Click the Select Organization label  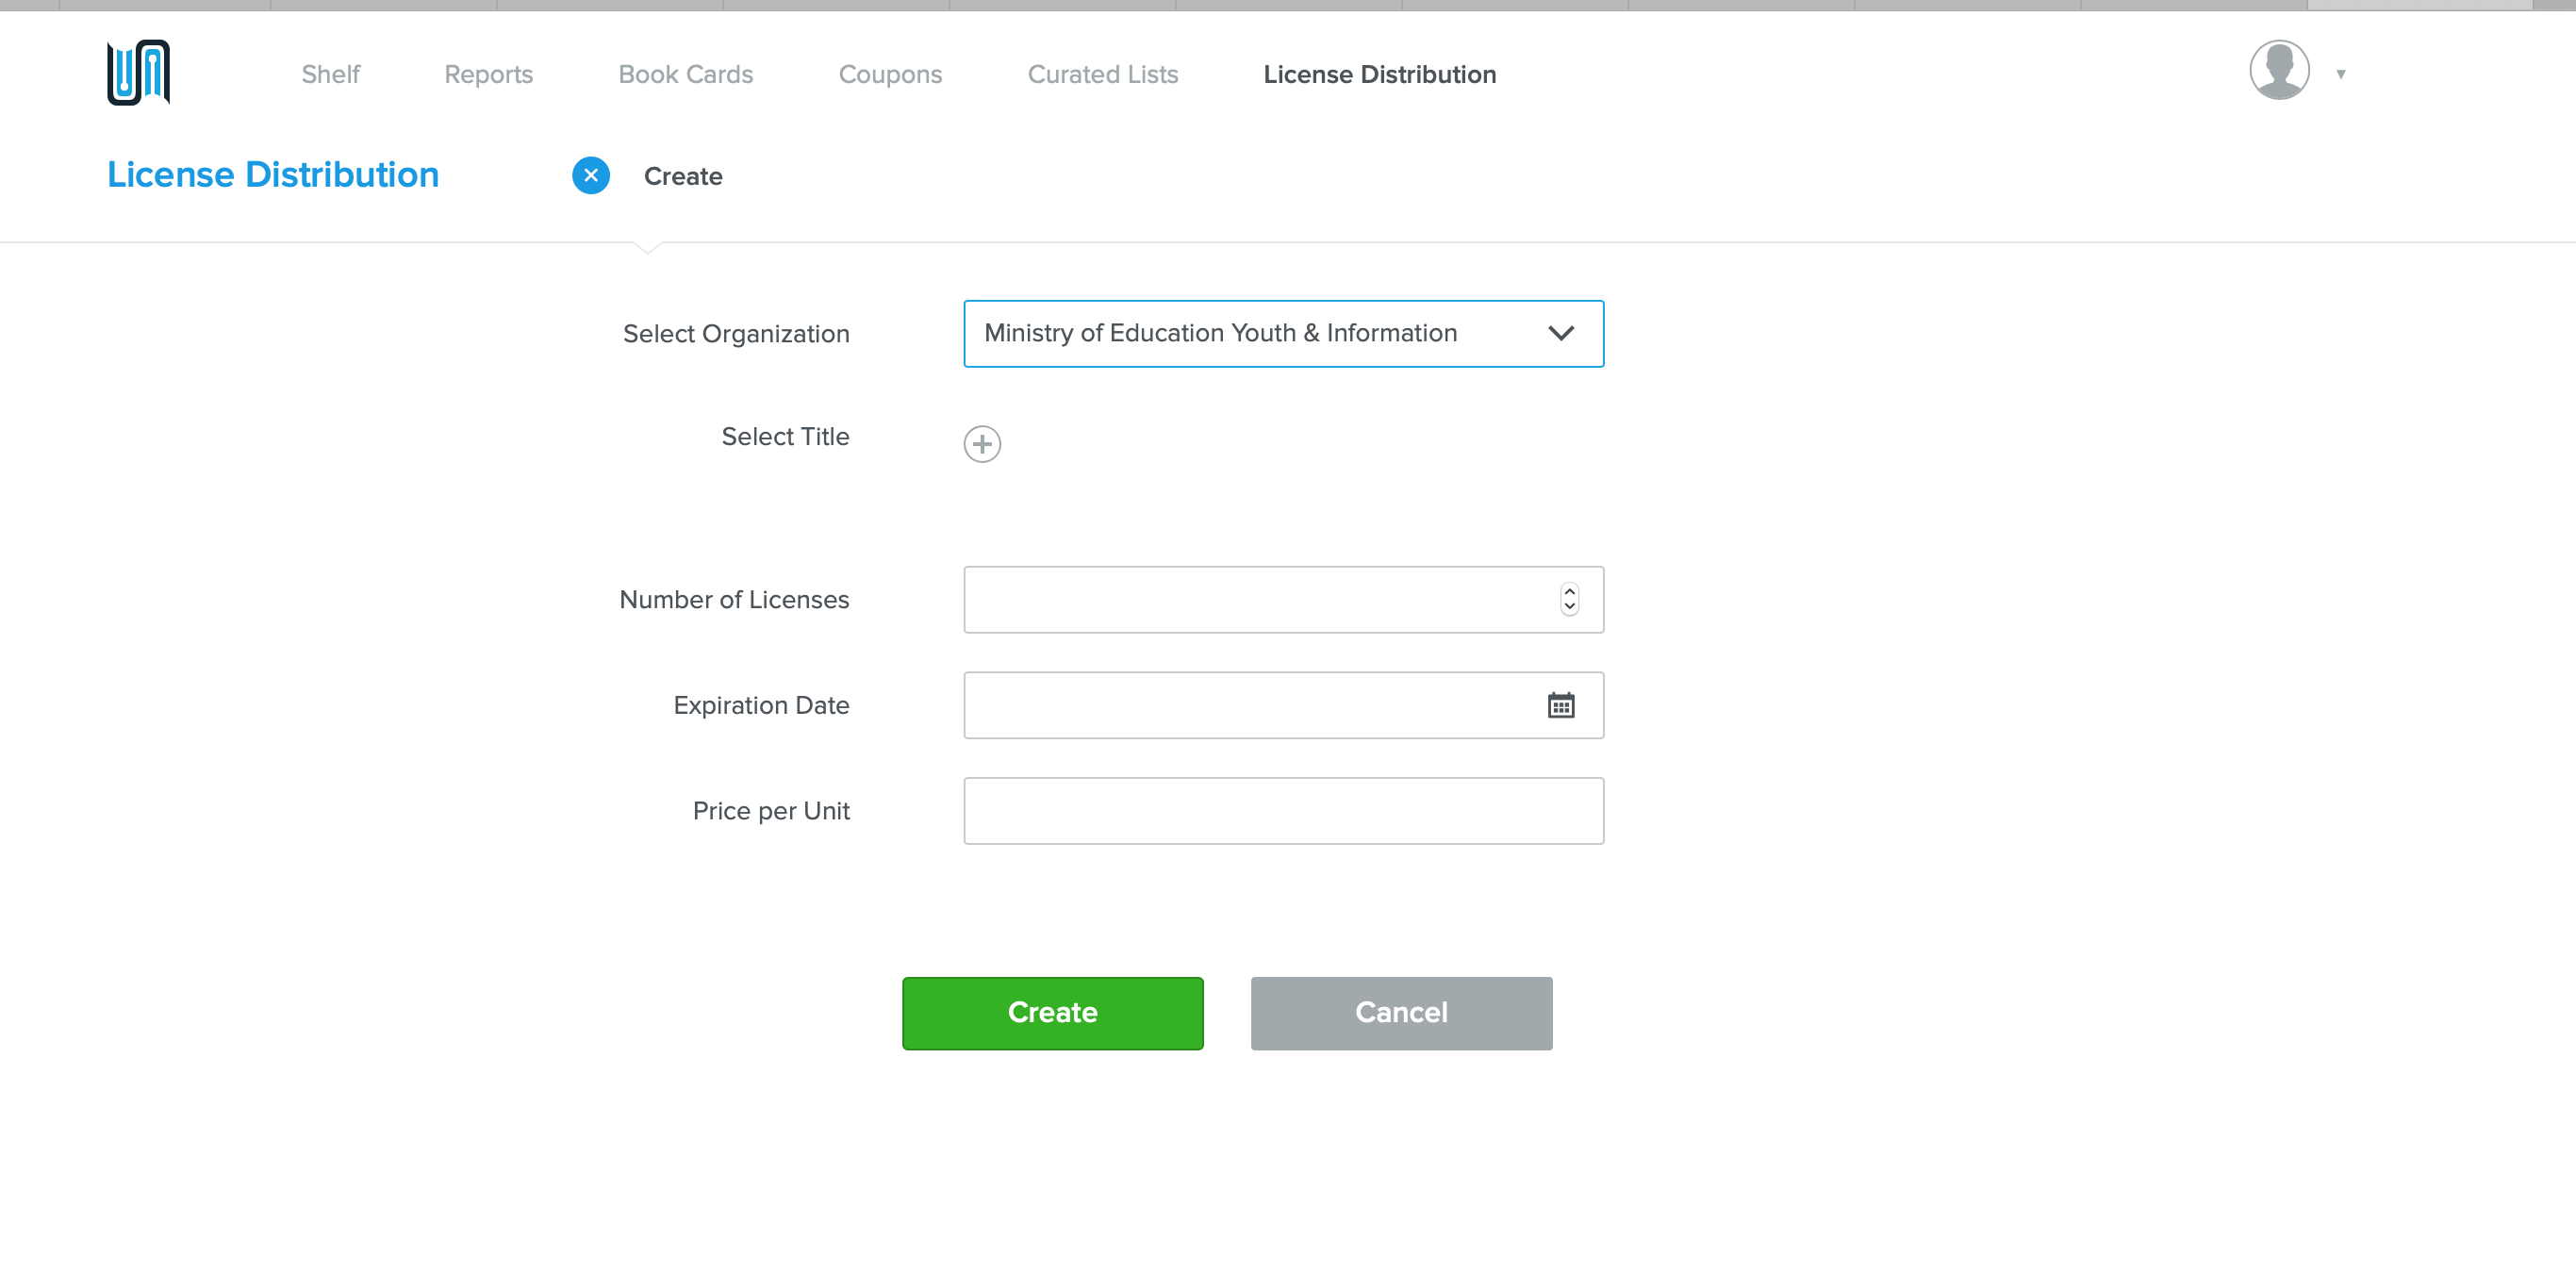coord(736,334)
